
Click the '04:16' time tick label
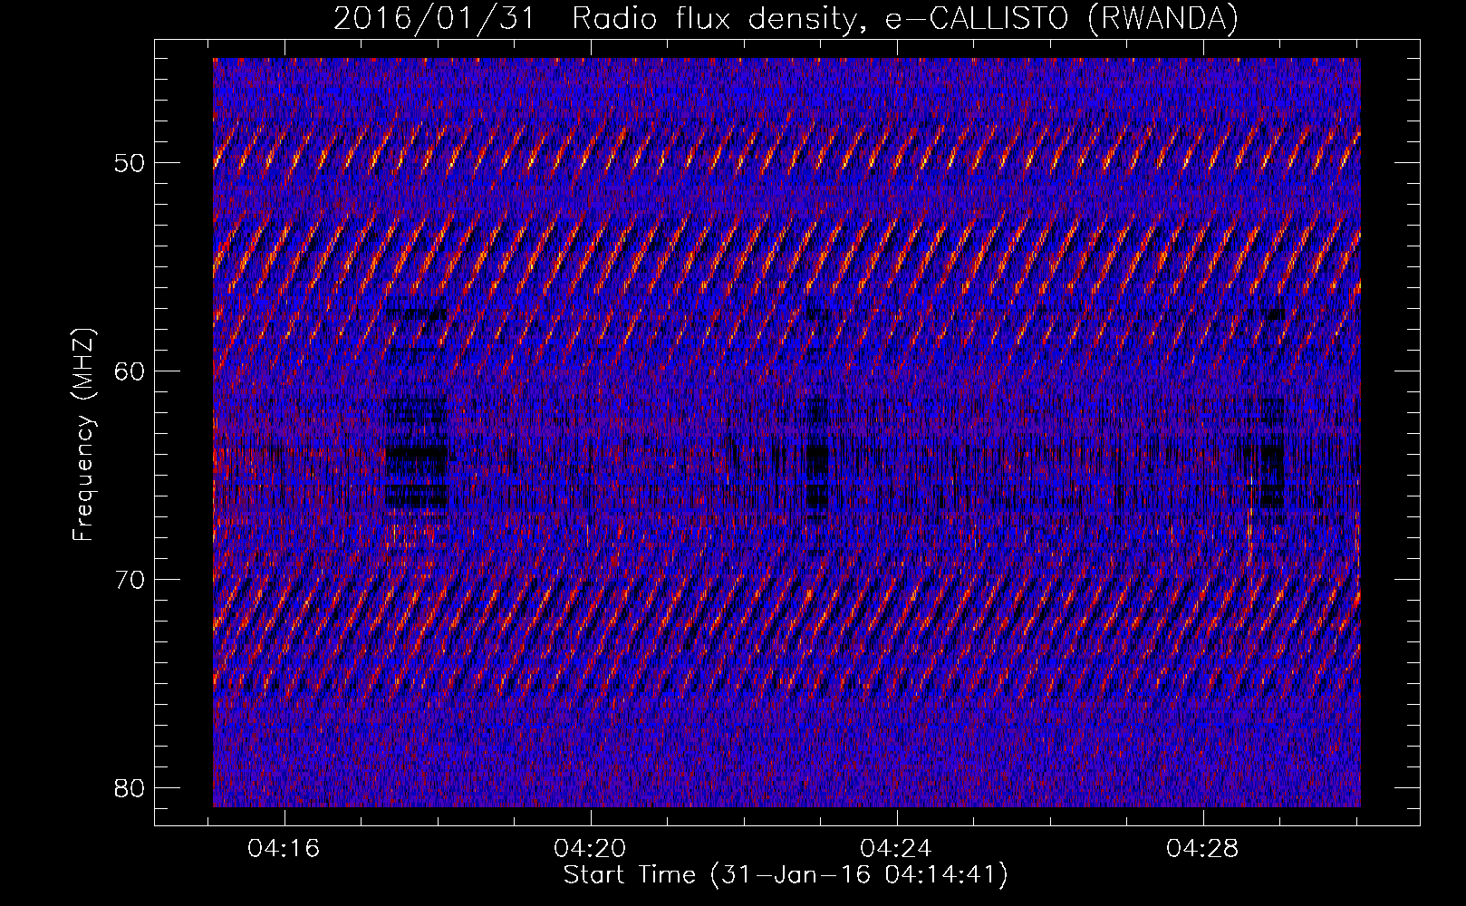(285, 850)
